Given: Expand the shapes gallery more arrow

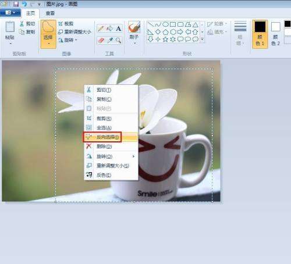Looking at the screenshot, I should [202, 40].
